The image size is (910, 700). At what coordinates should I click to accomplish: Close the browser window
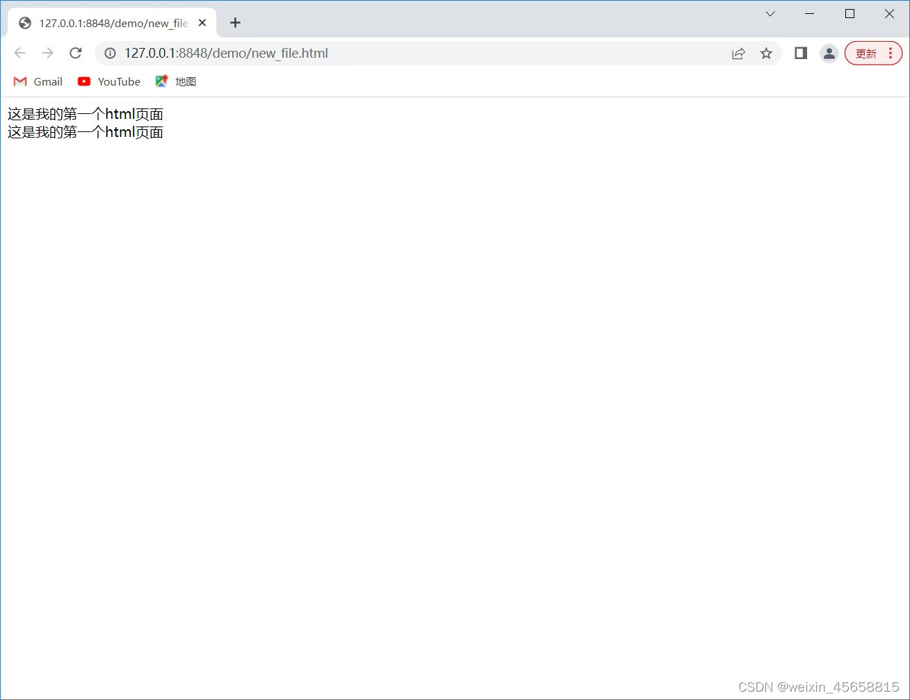click(889, 14)
